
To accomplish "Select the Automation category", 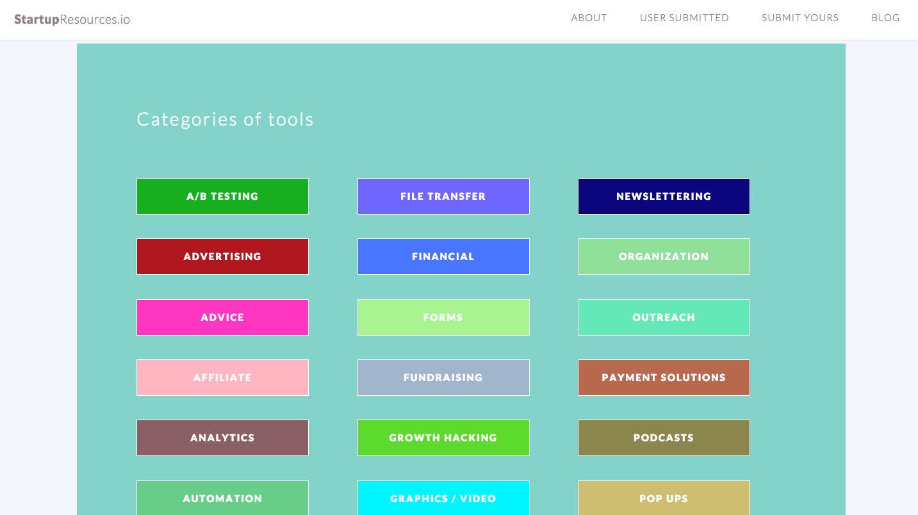I will pyautogui.click(x=222, y=498).
